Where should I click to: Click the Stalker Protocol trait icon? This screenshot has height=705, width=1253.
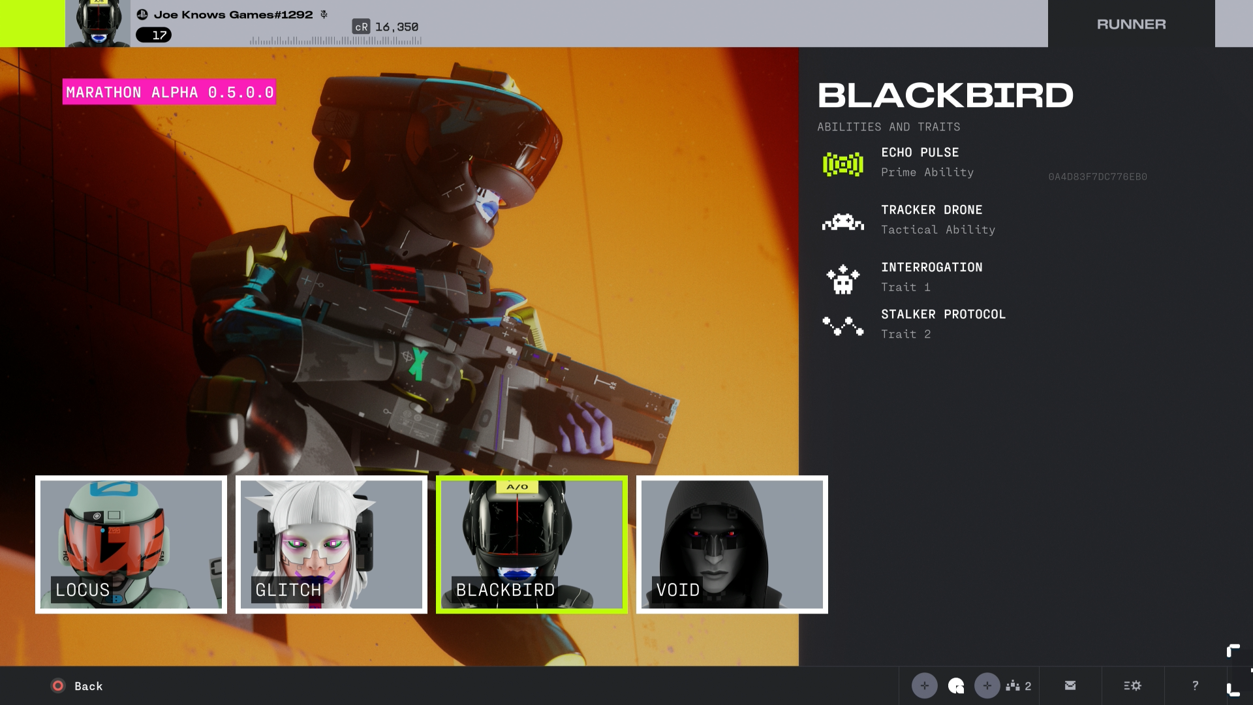tap(843, 326)
